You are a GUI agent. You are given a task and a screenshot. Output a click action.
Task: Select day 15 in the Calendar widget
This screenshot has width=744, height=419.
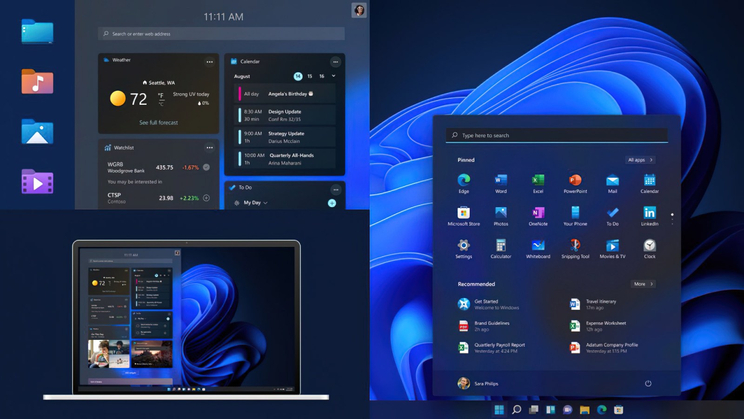pos(310,76)
